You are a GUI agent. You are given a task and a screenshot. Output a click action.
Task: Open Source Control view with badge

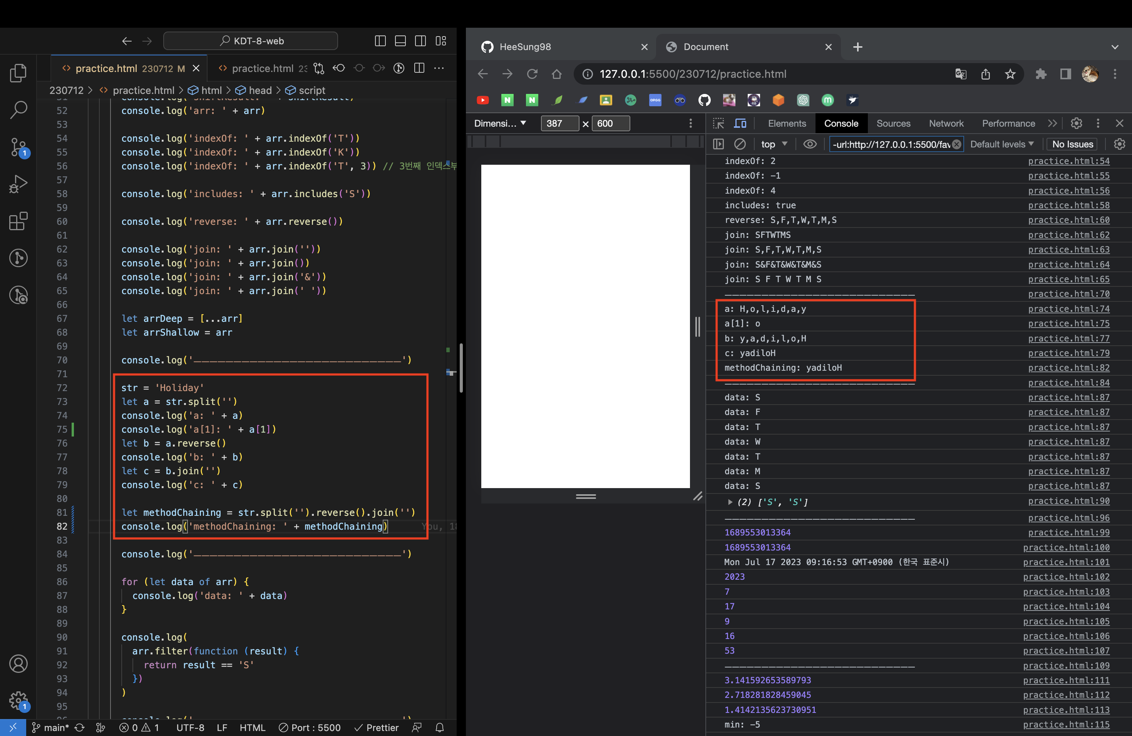click(x=18, y=147)
